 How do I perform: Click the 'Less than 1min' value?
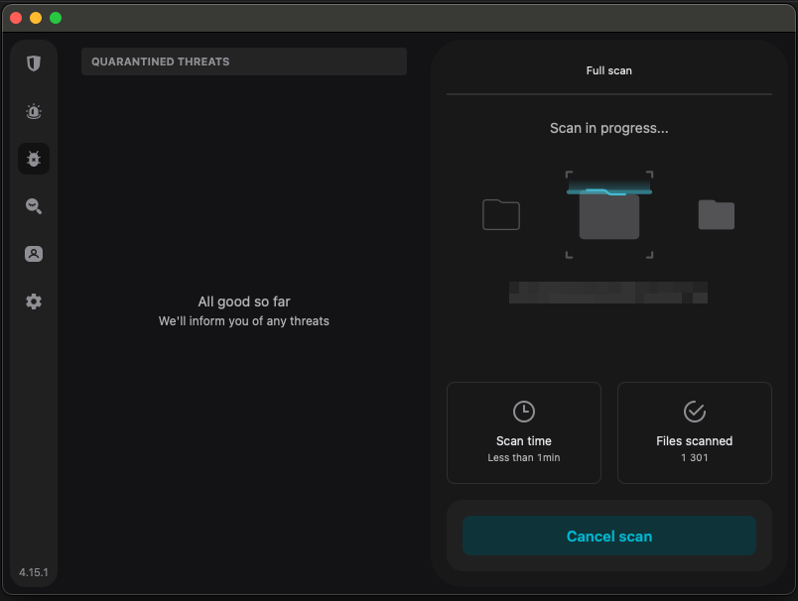[x=524, y=457]
